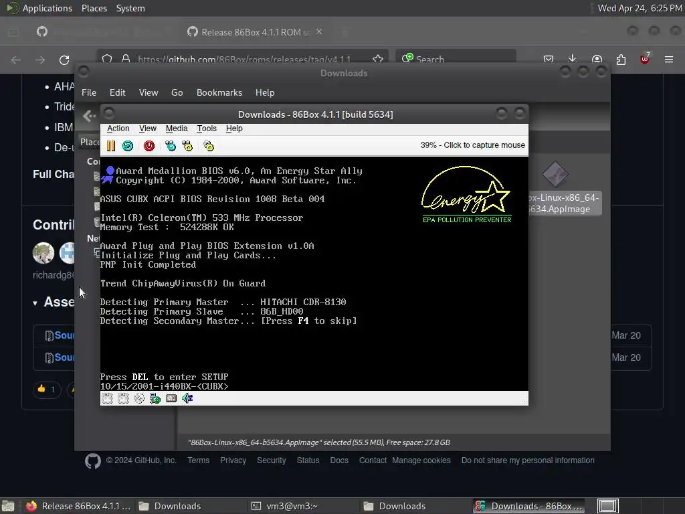Open GitHub footer Terms link
The width and height of the screenshot is (685, 514).
tap(198, 460)
